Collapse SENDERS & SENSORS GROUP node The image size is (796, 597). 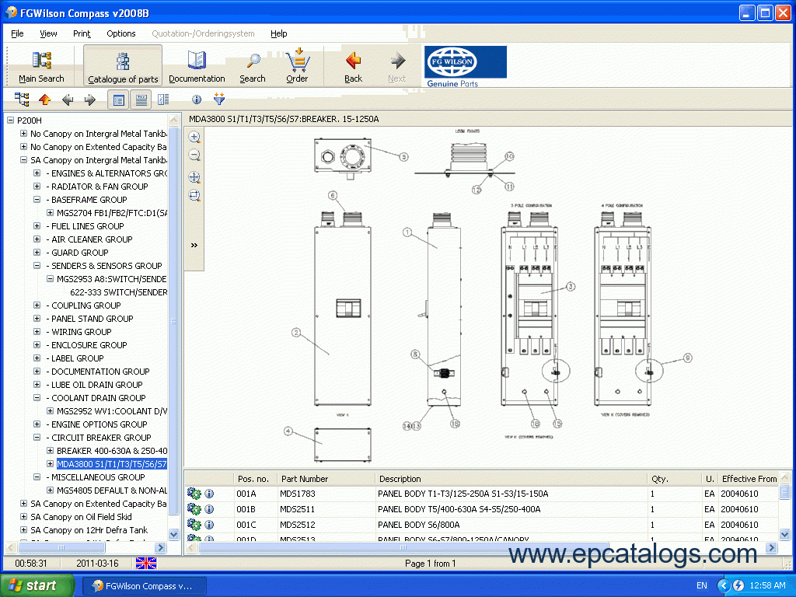pos(37,266)
